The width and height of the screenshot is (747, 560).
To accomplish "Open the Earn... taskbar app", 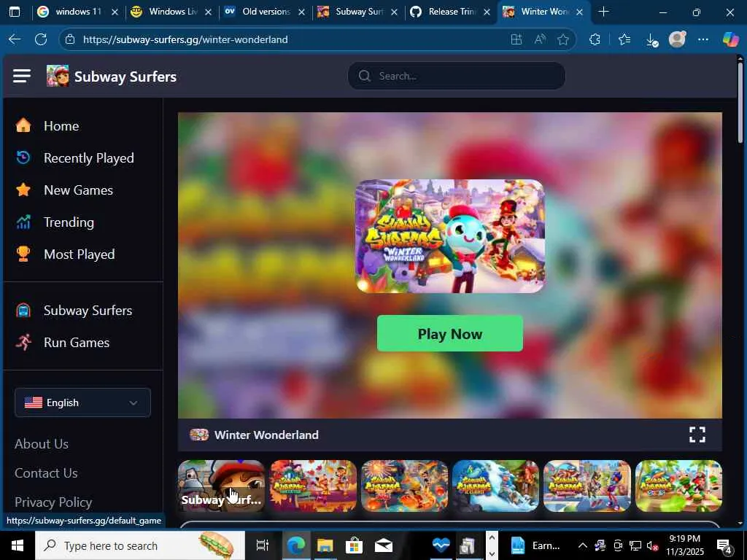I will click(535, 545).
